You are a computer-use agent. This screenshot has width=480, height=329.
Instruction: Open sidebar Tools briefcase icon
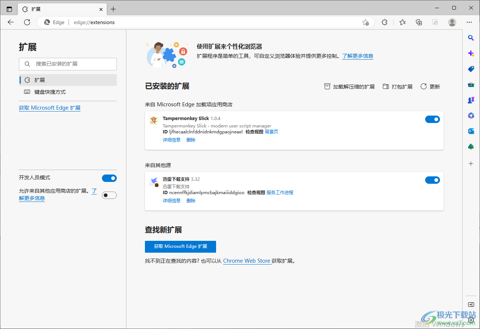[471, 84]
